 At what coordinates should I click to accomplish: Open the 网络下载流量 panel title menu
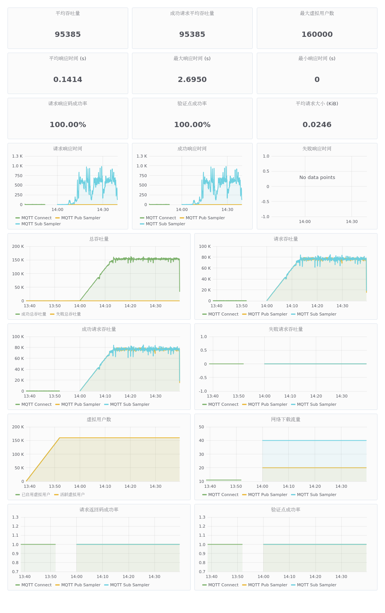click(x=286, y=419)
